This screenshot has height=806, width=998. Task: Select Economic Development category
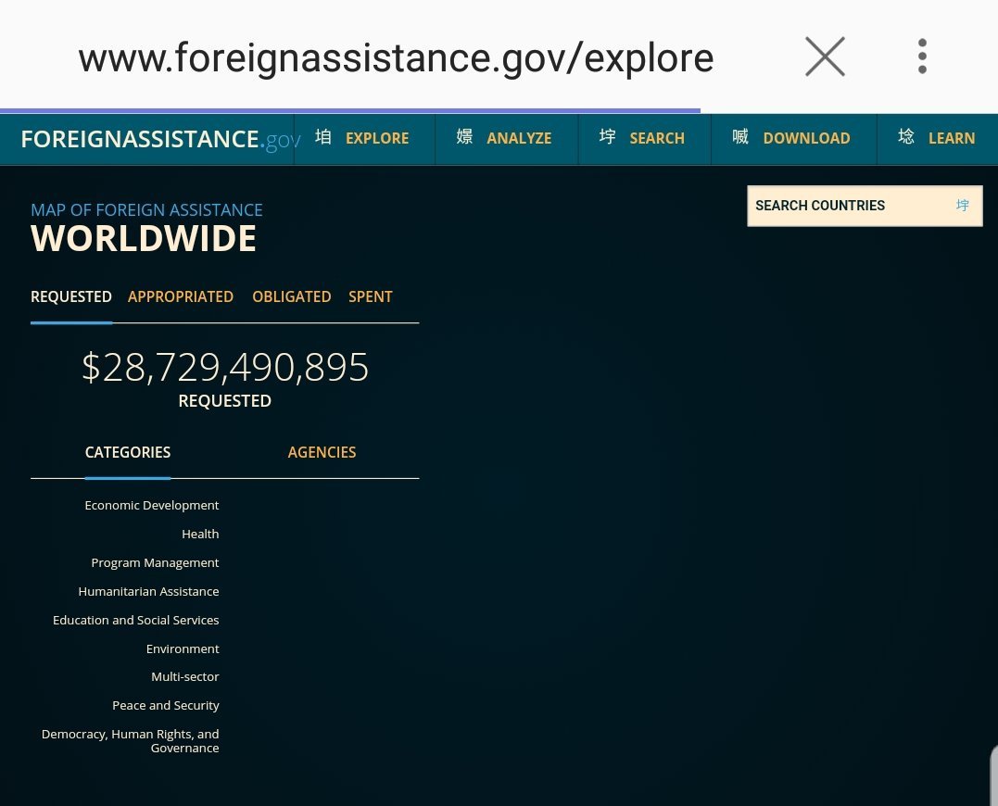[151, 505]
